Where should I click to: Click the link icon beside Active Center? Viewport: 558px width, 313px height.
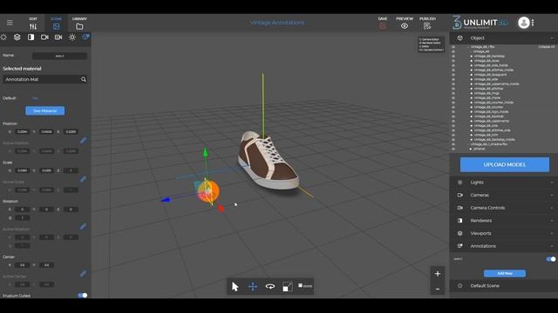tap(83, 274)
